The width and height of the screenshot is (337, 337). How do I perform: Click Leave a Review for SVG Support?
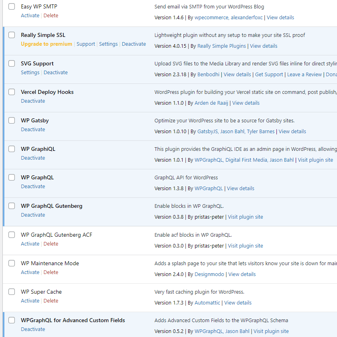point(305,74)
